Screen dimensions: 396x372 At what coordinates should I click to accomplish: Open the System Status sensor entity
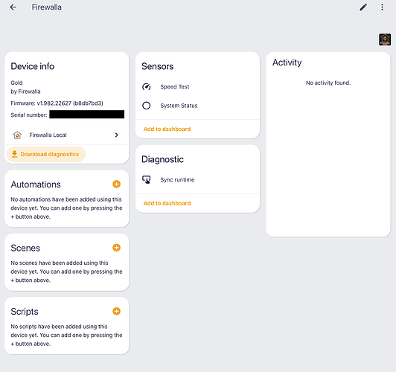point(197,106)
